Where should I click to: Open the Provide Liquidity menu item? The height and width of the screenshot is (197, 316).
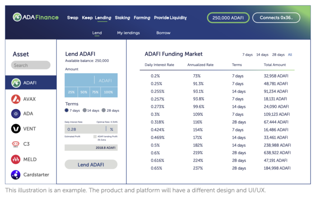(170, 18)
